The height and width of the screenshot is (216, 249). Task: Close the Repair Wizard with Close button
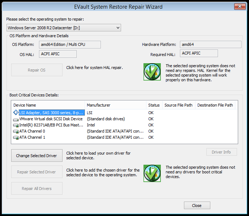point(197,206)
